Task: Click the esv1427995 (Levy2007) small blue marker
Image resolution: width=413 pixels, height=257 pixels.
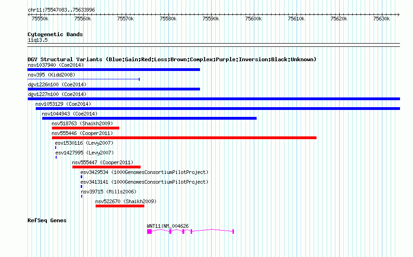Action: [x=56, y=157]
